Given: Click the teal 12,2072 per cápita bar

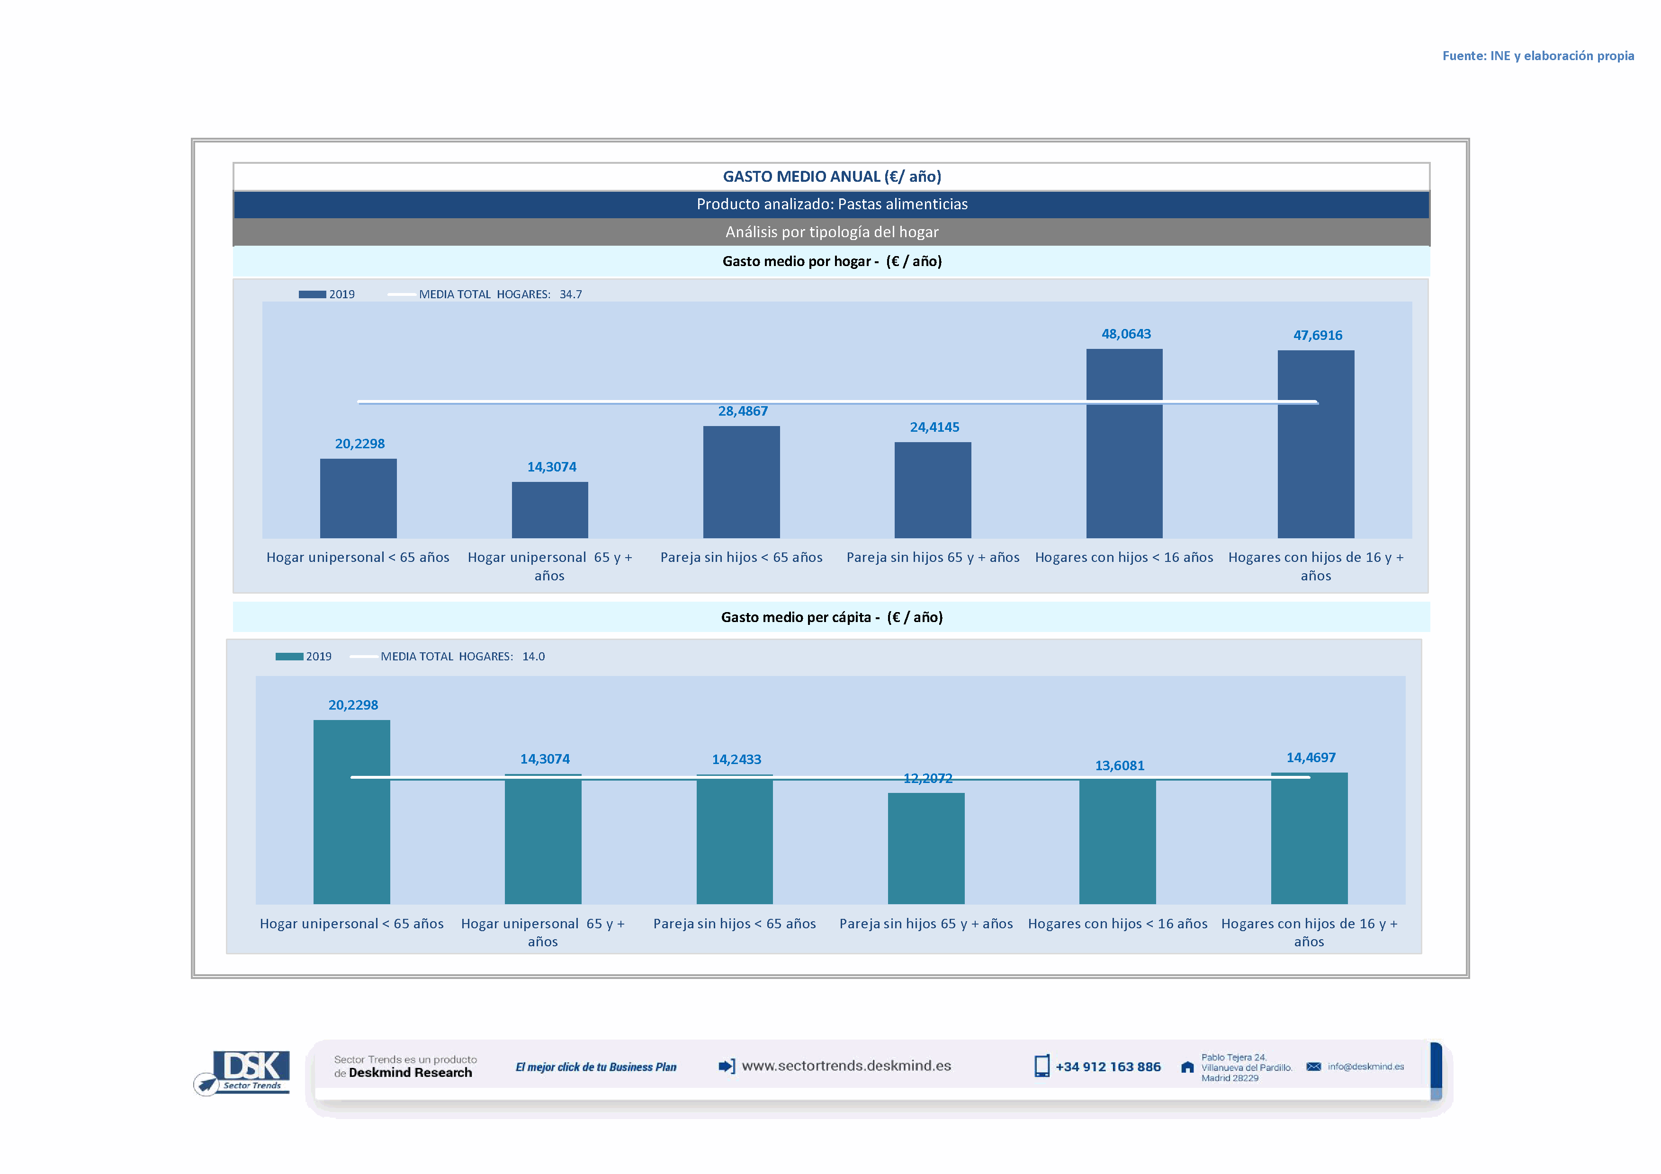Looking at the screenshot, I should [x=926, y=849].
